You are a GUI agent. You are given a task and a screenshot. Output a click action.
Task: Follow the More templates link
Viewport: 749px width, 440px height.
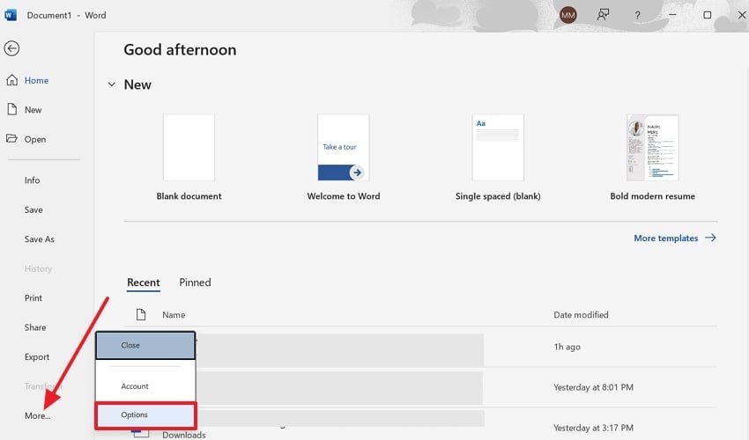coord(674,238)
